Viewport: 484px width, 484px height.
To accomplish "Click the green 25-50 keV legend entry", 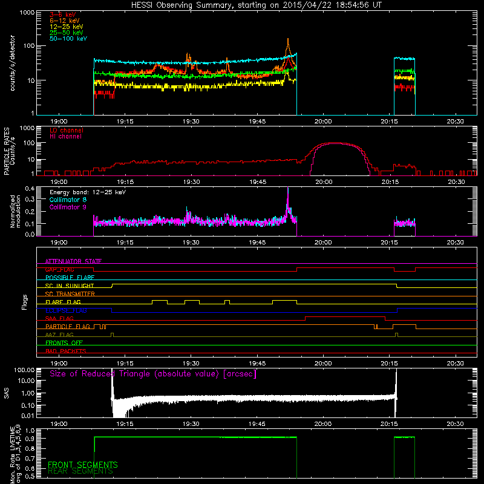I will pyautogui.click(x=67, y=33).
